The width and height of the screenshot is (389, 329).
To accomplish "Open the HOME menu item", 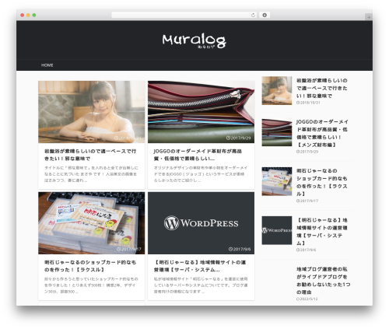I will coord(47,65).
